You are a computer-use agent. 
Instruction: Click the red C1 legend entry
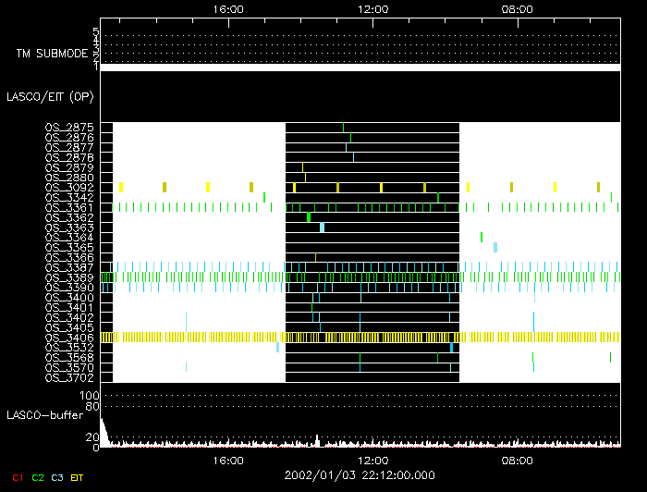point(16,476)
